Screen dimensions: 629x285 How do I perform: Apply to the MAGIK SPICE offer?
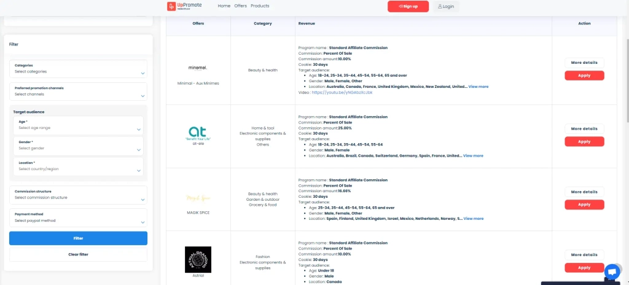point(584,205)
